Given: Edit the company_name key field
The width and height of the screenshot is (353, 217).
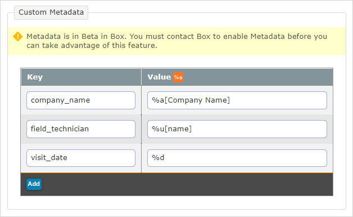Looking at the screenshot, I should tap(81, 100).
